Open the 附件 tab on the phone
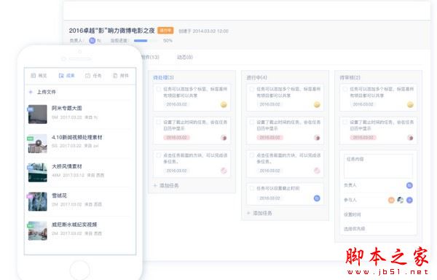Image resolution: width=437 pixels, height=280 pixels. tap(121, 76)
